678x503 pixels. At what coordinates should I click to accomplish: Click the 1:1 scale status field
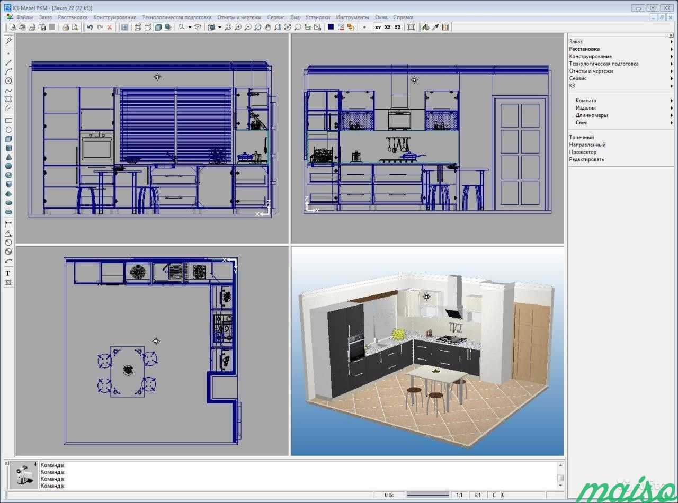(459, 495)
